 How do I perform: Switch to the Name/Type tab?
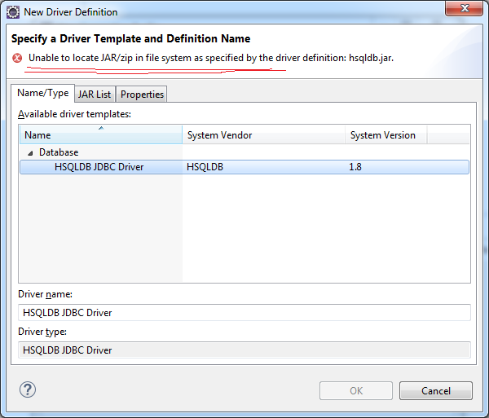(x=42, y=93)
